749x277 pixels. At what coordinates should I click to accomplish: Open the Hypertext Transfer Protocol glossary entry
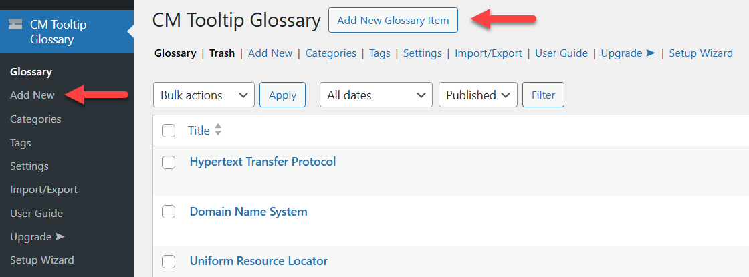tap(263, 162)
